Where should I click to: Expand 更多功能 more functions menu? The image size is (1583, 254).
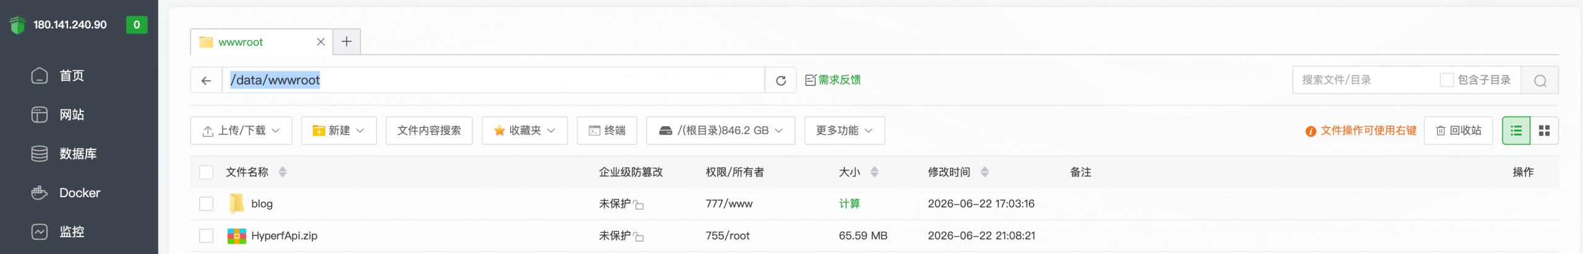tap(845, 130)
